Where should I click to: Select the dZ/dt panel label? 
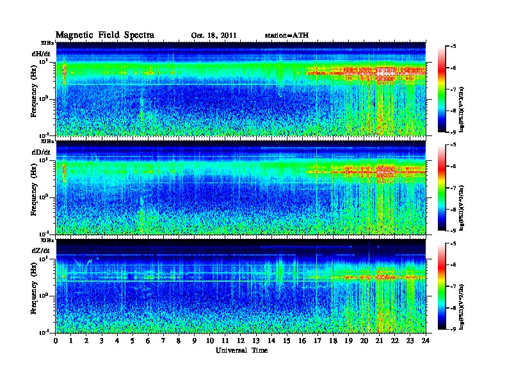point(41,250)
